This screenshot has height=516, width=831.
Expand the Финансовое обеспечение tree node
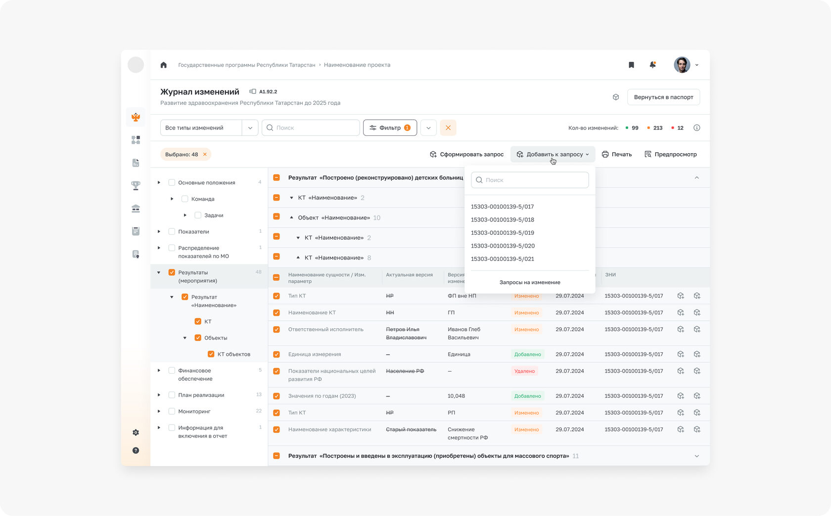(x=159, y=370)
